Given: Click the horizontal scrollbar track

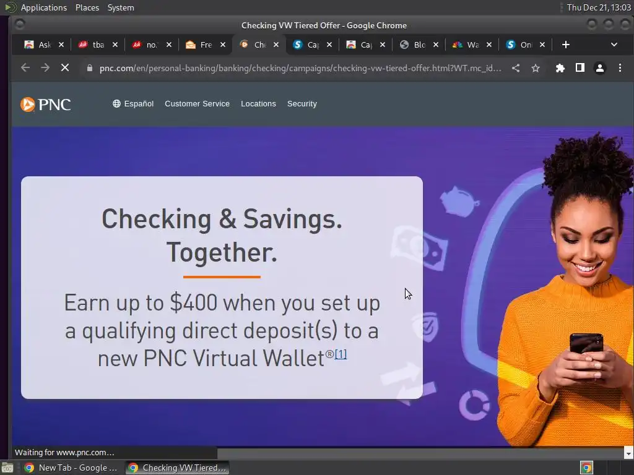Looking at the screenshot, I should 420,453.
